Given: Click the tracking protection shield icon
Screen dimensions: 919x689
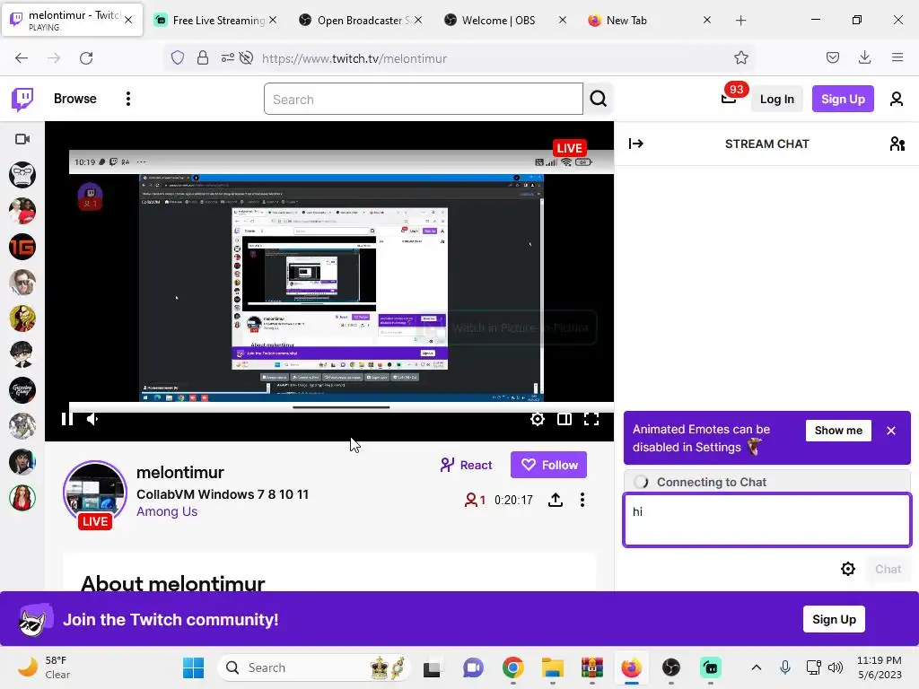Looking at the screenshot, I should click(178, 57).
